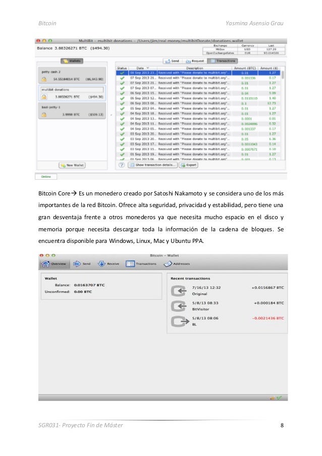Click the MtGox exchange ticker cell
Viewport: 322px width, 456px height.
pos(220,49)
